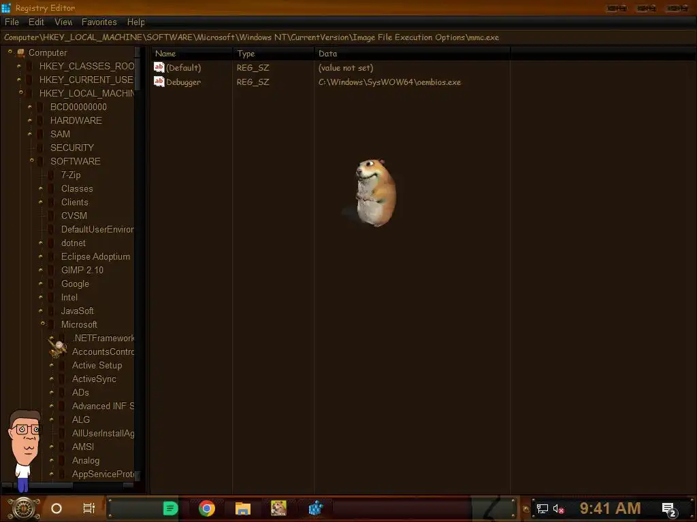Image resolution: width=697 pixels, height=522 pixels.
Task: Sort values by Data column header
Action: click(412, 53)
